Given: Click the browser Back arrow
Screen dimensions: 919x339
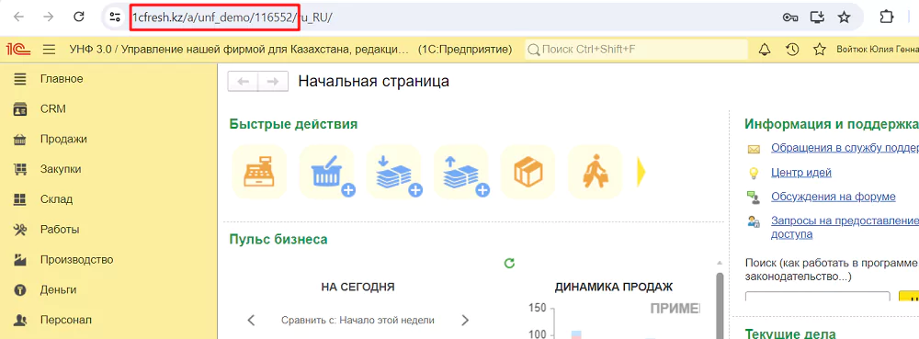Looking at the screenshot, I should pos(18,17).
